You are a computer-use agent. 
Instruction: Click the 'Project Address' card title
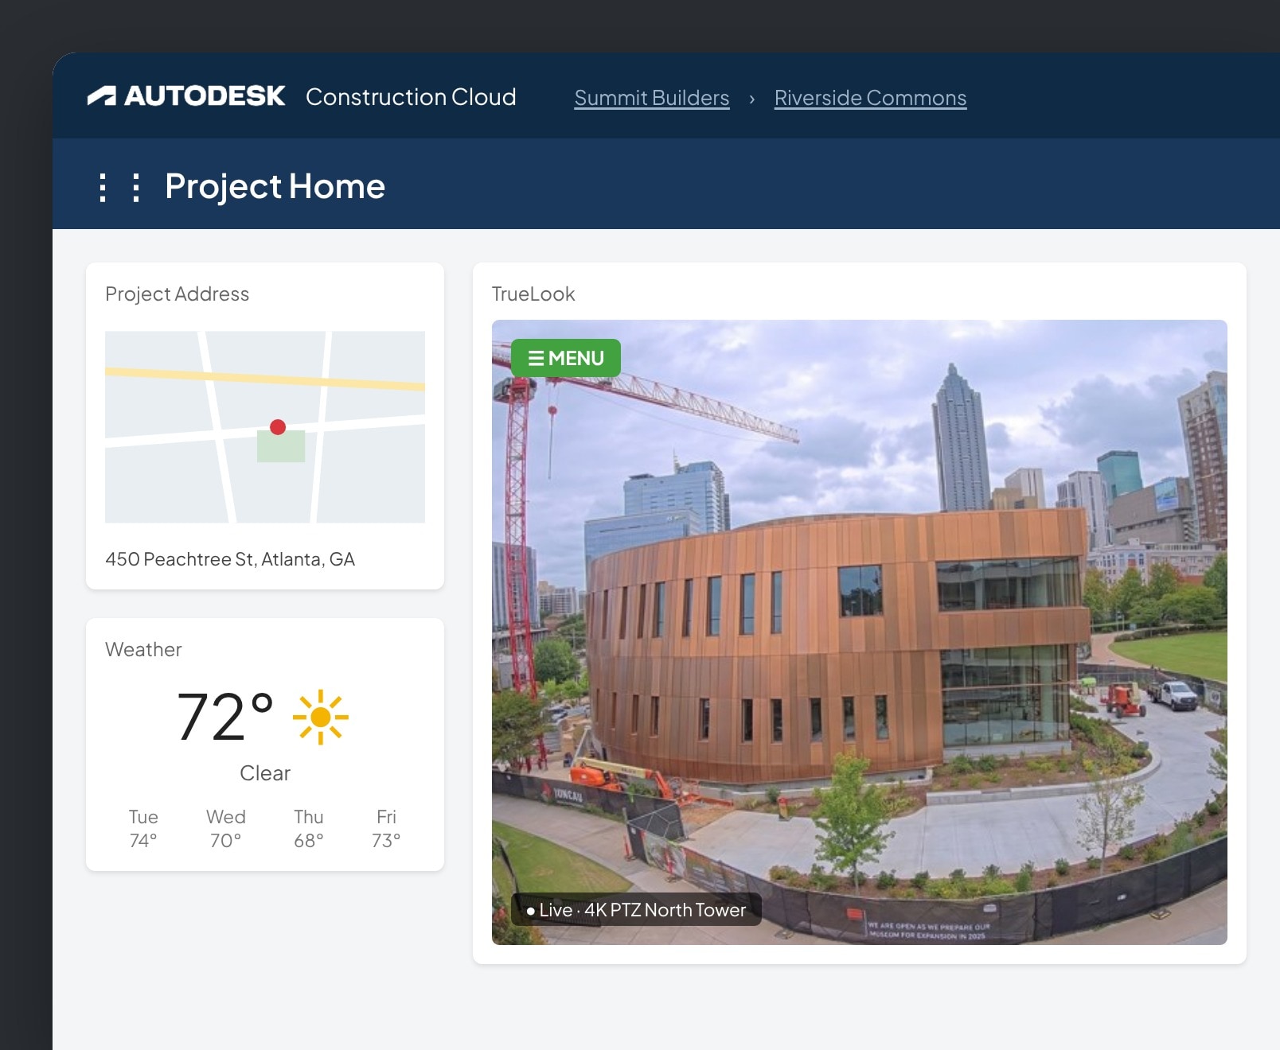tap(178, 294)
